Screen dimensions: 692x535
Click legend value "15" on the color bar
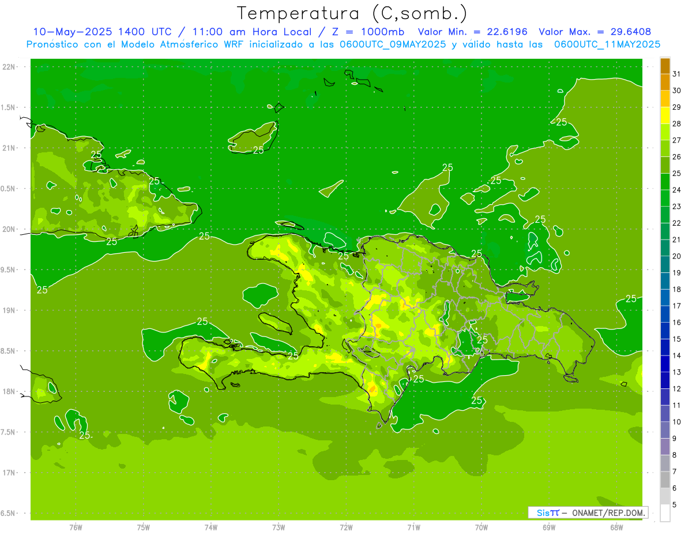(x=676, y=339)
